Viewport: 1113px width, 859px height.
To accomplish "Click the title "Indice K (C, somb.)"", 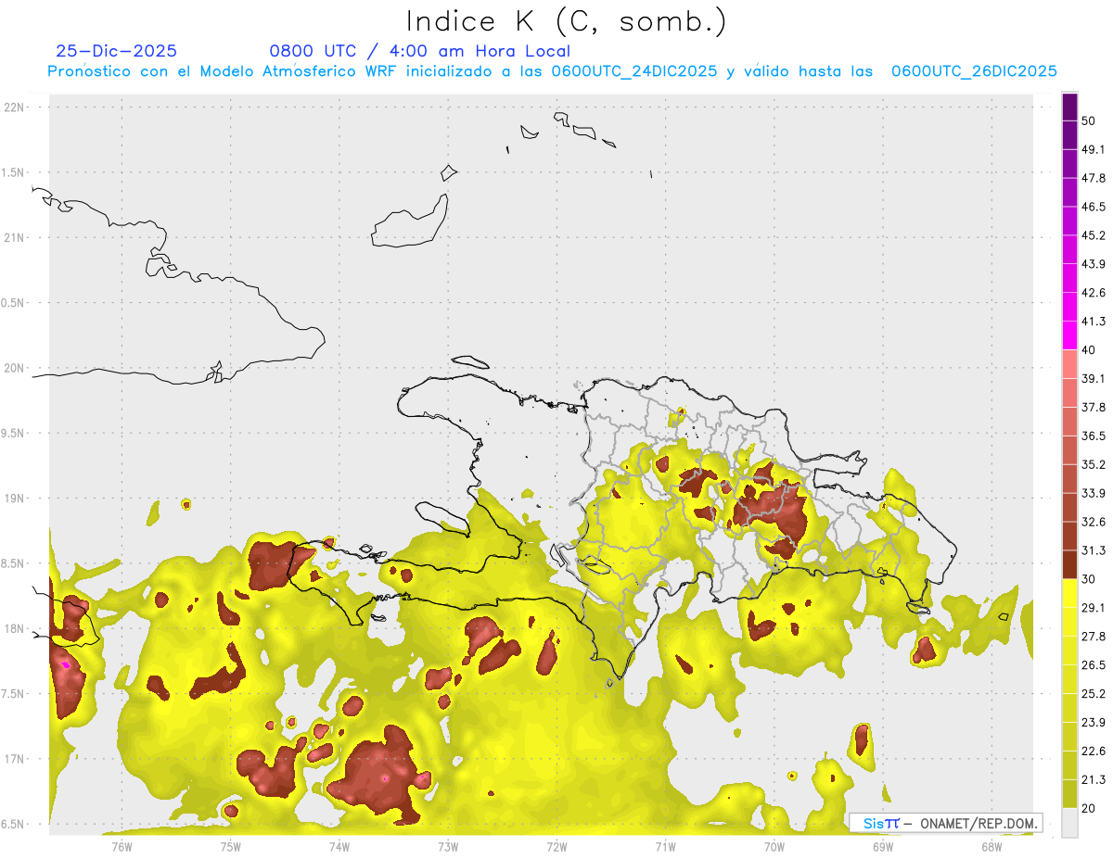I will tap(567, 22).
